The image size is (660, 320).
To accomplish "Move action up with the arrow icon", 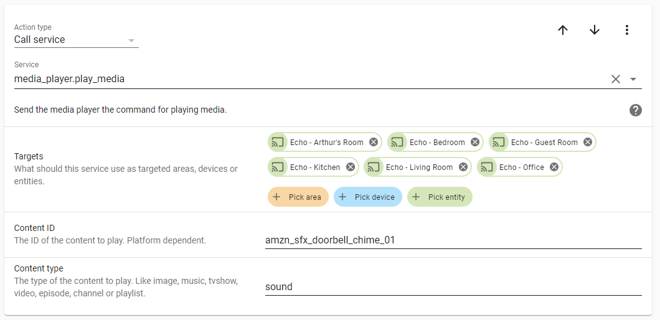I will point(563,30).
